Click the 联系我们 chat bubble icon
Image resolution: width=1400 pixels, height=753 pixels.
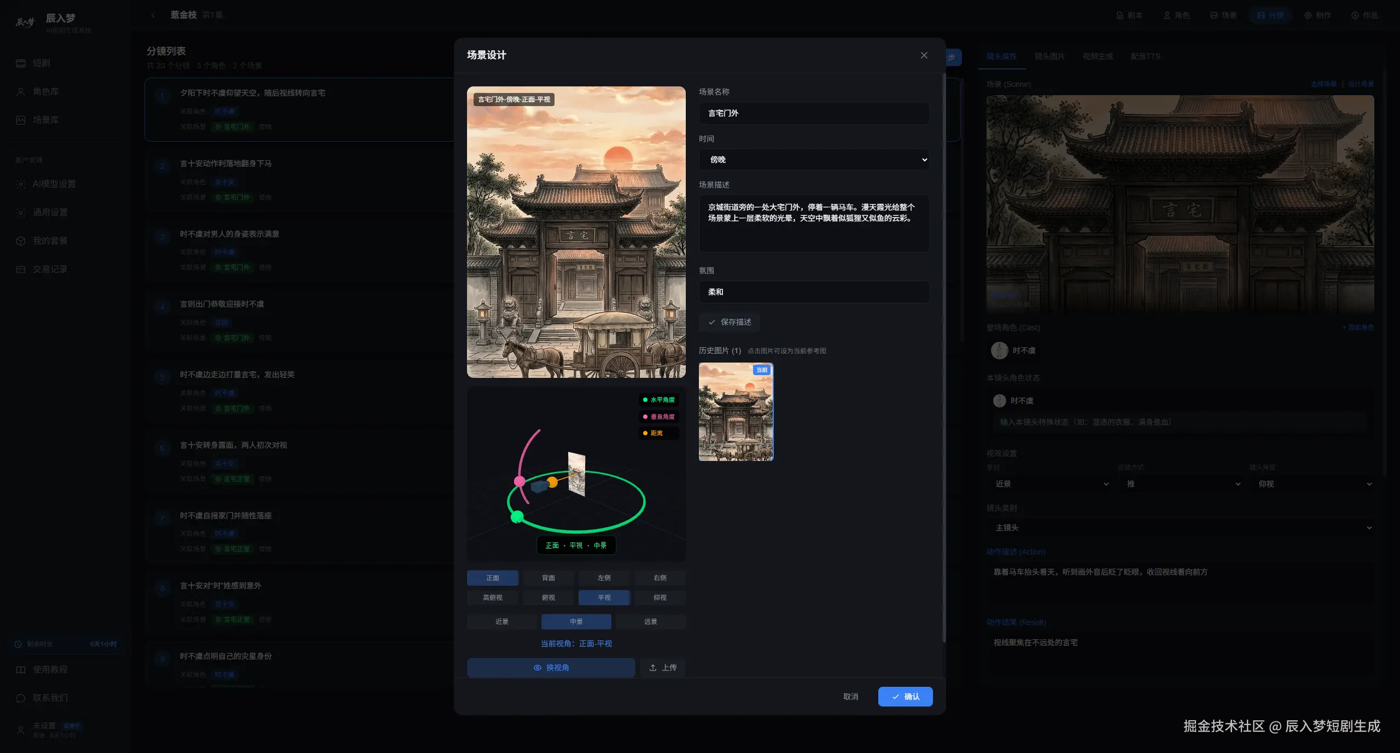coord(21,698)
